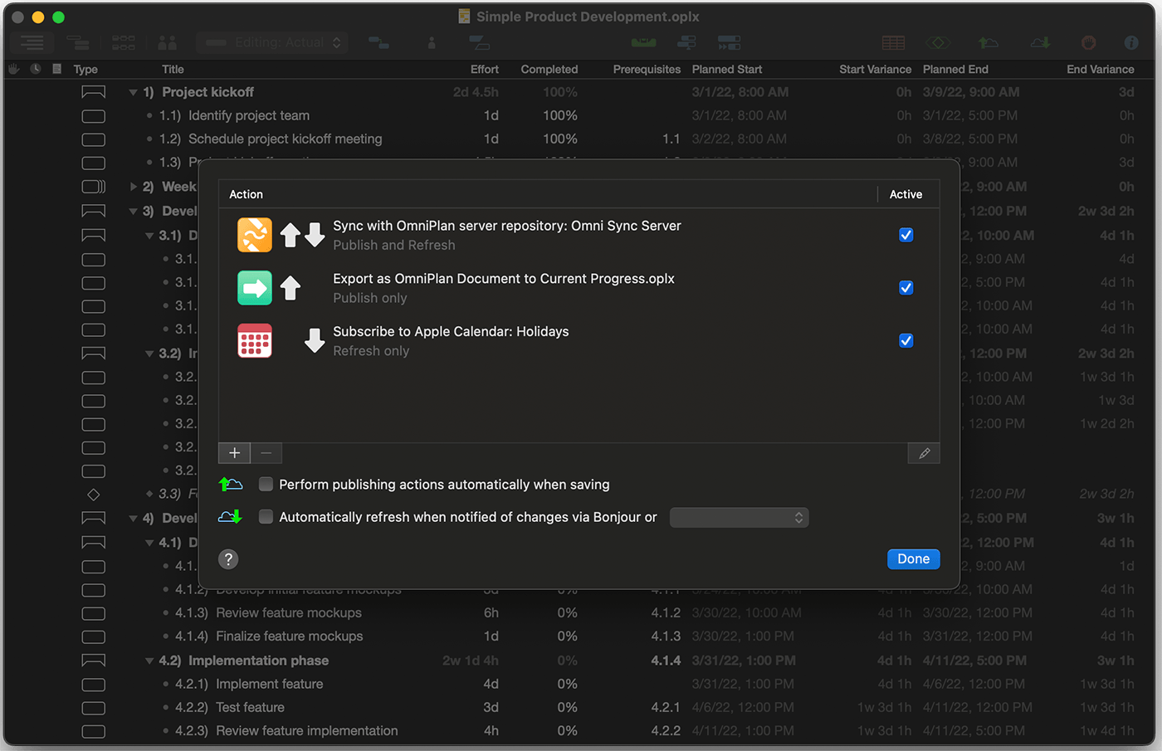Viewport: 1162px width, 751px height.
Task: Switch to Task View in the toolbar
Action: (x=32, y=42)
